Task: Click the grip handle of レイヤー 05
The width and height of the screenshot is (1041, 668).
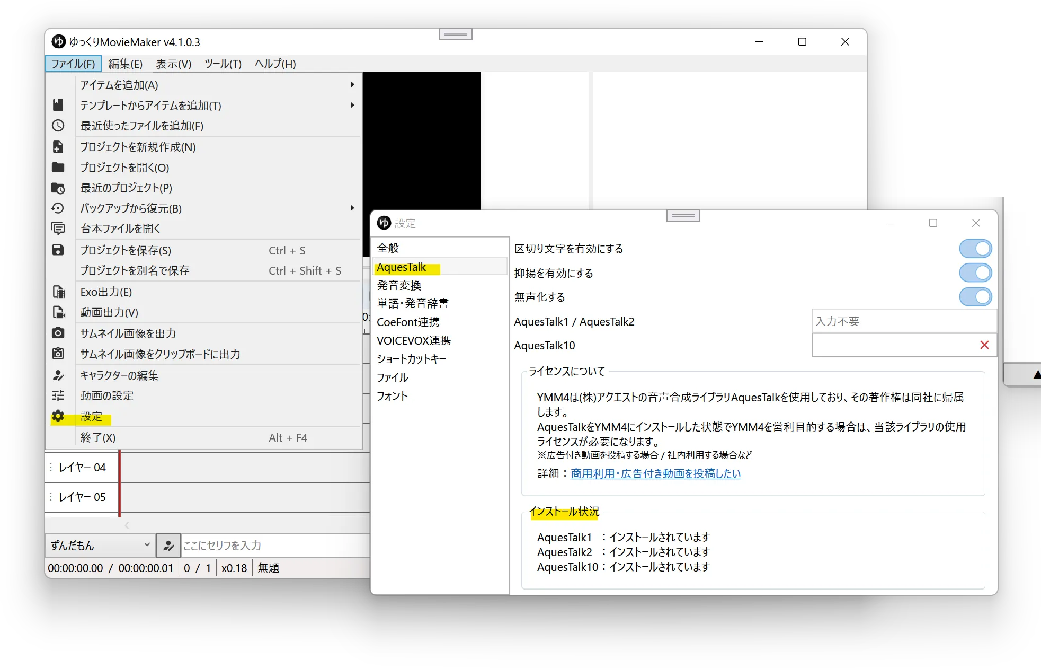Action: (51, 497)
